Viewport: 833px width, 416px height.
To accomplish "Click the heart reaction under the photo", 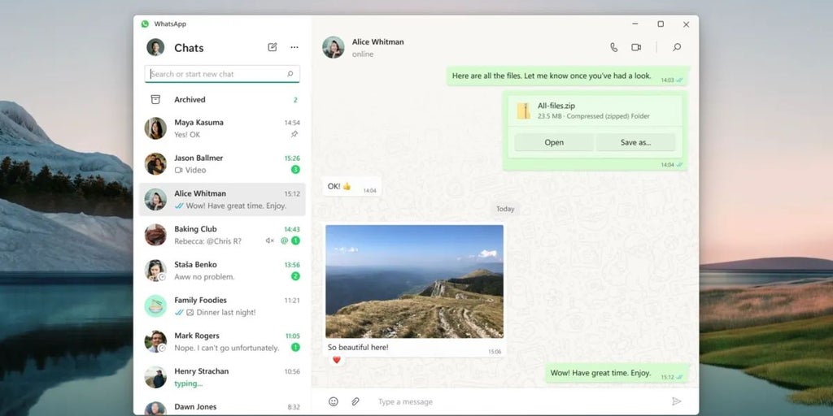I will pyautogui.click(x=336, y=360).
